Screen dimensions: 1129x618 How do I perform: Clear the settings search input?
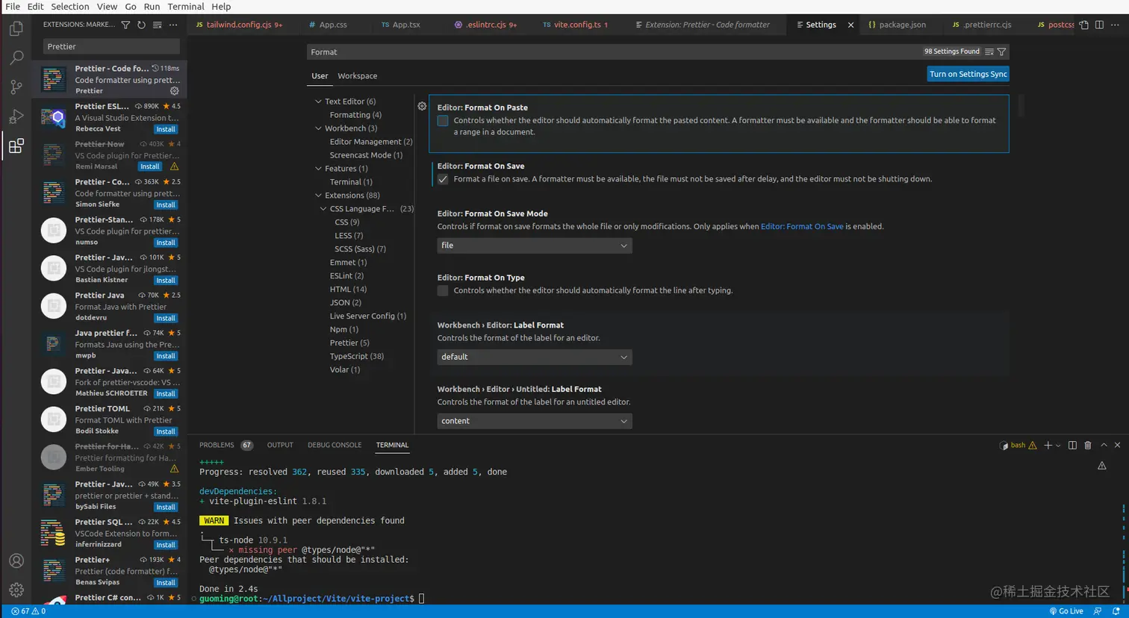click(989, 51)
